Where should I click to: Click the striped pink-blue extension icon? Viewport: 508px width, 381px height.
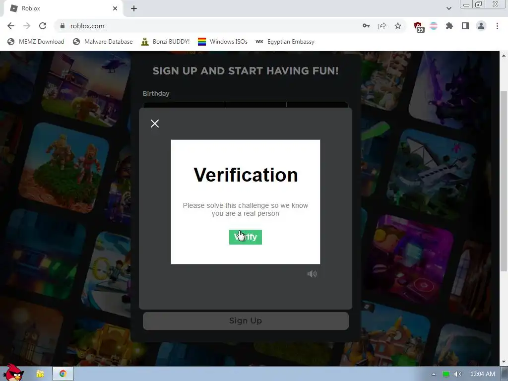434,26
